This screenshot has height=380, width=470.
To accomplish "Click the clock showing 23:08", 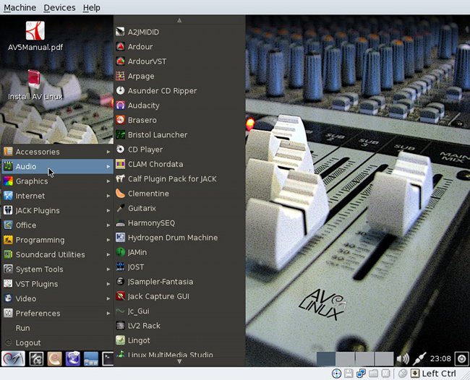I will (x=440, y=358).
